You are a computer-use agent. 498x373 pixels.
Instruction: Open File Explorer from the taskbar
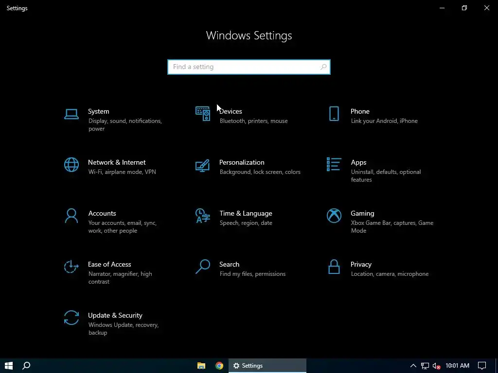[201, 366]
